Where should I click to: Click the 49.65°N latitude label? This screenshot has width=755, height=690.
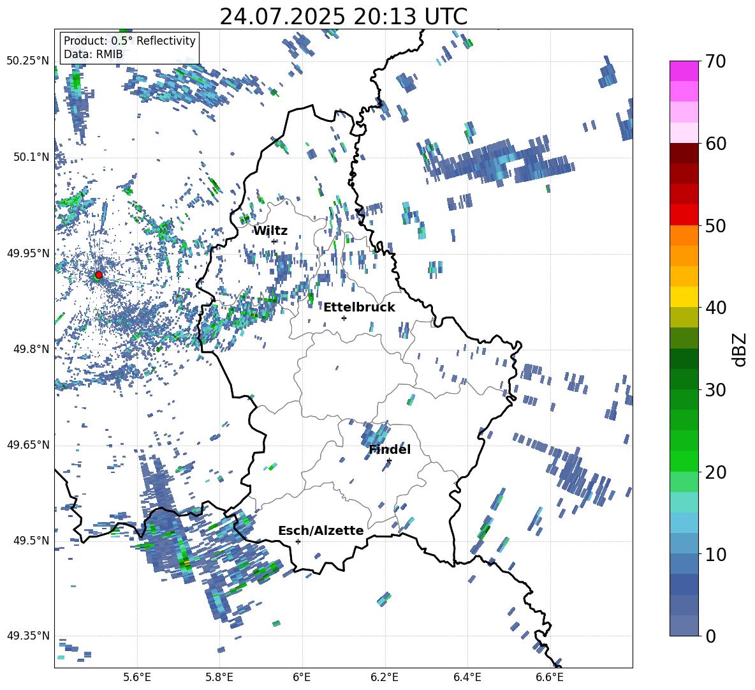(28, 444)
